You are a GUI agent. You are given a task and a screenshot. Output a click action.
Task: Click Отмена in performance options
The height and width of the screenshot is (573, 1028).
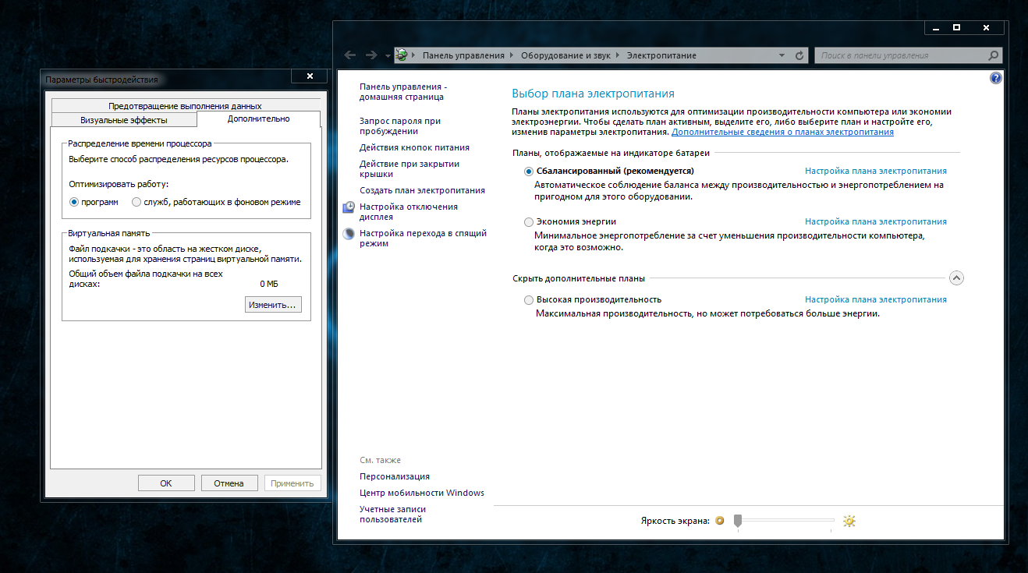tap(229, 483)
